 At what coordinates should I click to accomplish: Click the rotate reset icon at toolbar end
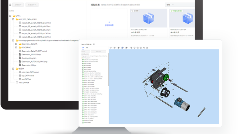point(146,48)
